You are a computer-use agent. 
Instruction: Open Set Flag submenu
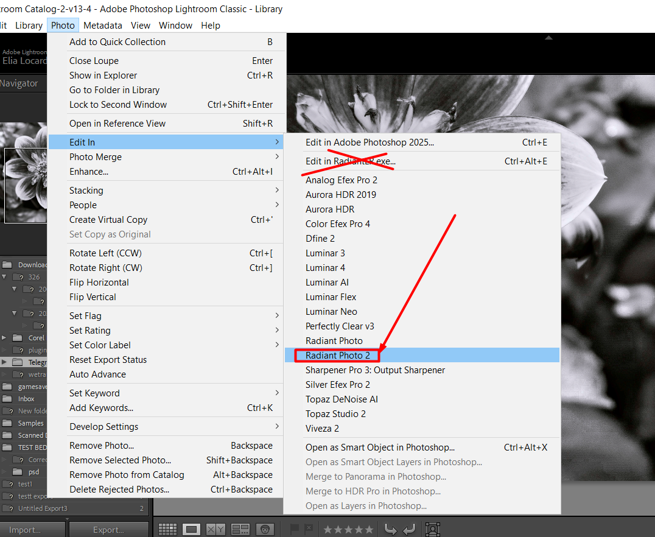click(166, 315)
